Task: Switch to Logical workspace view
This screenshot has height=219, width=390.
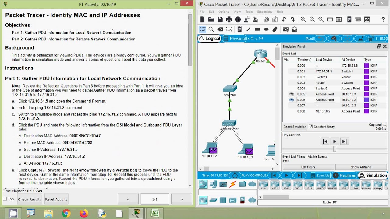Action: pos(209,39)
